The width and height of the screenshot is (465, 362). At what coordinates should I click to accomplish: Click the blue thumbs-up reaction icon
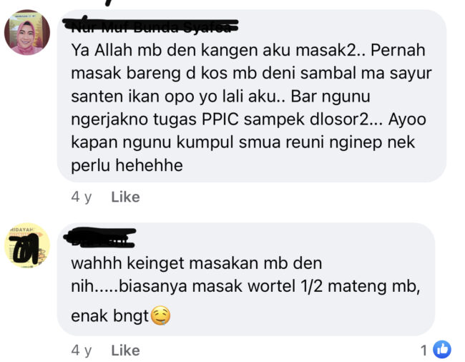click(x=442, y=349)
